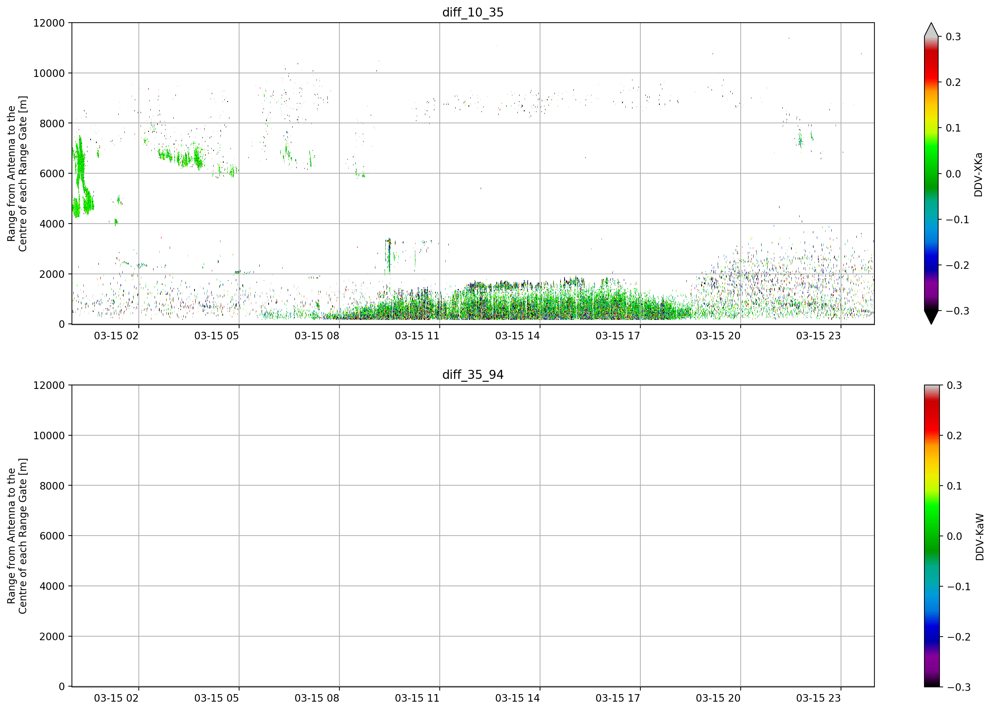This screenshot has height=711, width=992.
Task: Click the -0.2 tick on DDV-KaW colorbar
Action: tap(959, 637)
